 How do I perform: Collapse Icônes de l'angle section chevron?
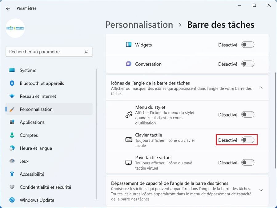[261, 88]
